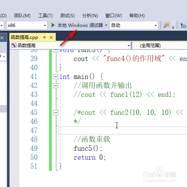Open the 工具(T) menu
This screenshot has width=187, height=187.
(45, 16)
